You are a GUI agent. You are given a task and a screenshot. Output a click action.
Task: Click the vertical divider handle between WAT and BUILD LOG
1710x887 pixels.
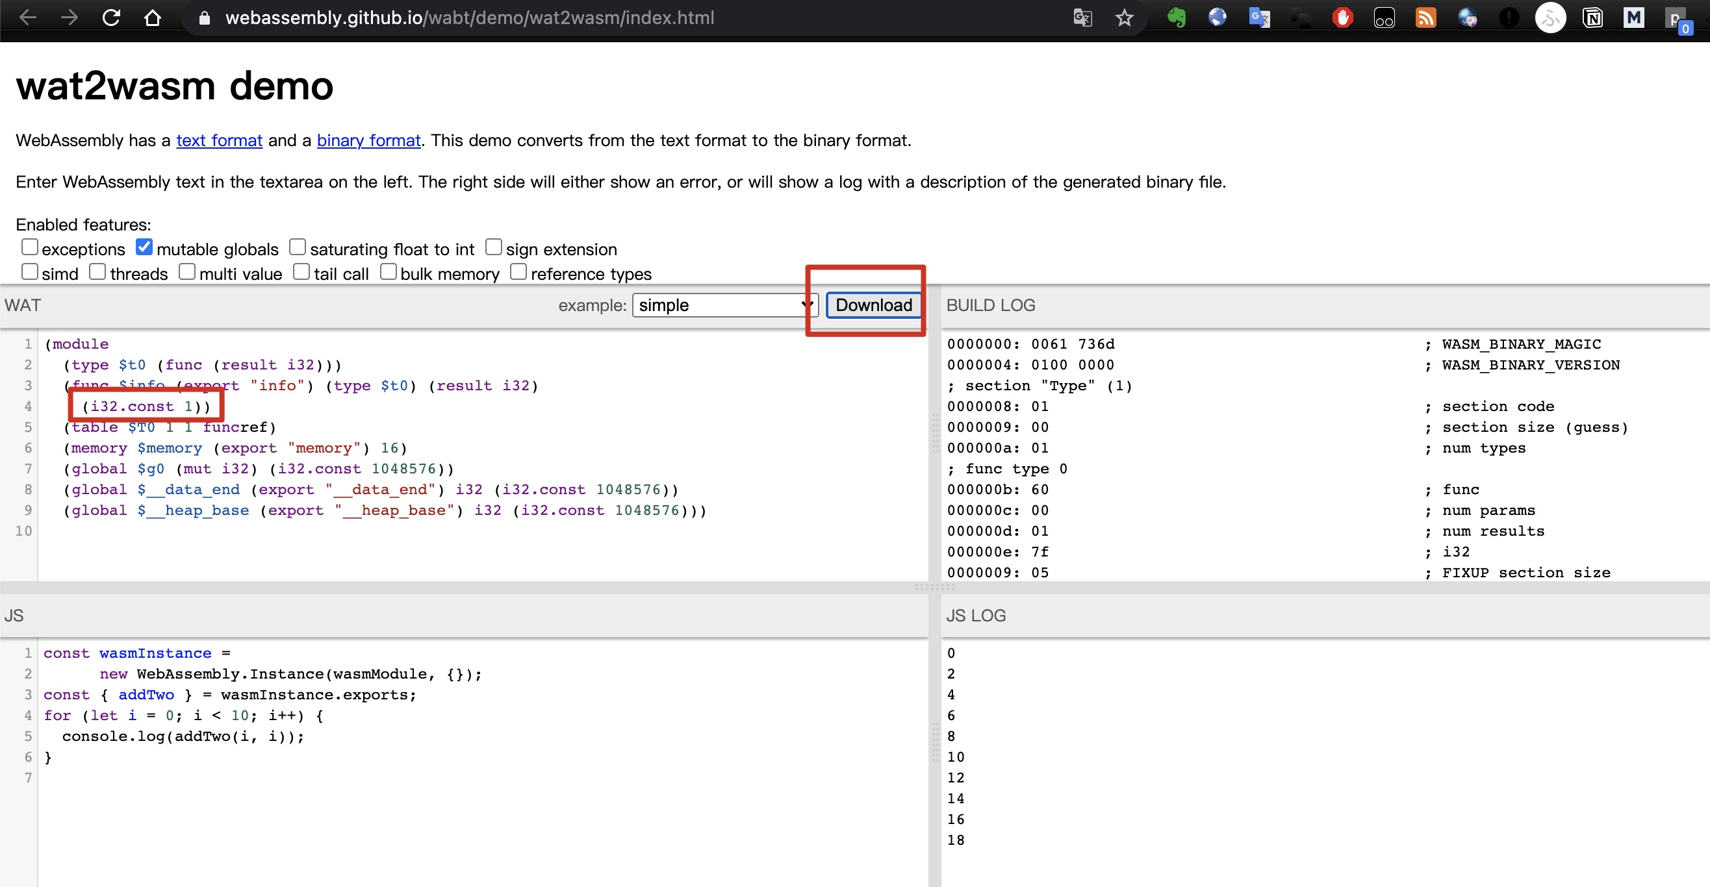pos(935,434)
